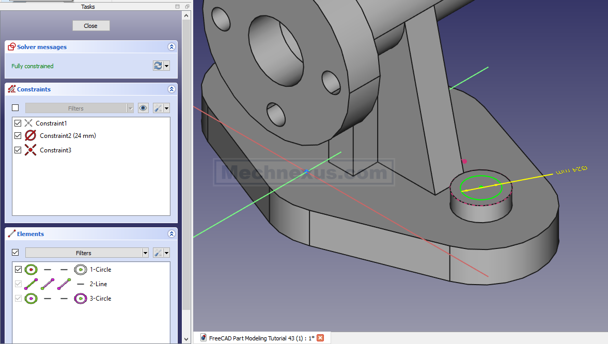Close the FreeCAD Part Modeling Tutorial tab
The width and height of the screenshot is (608, 344).
point(320,338)
